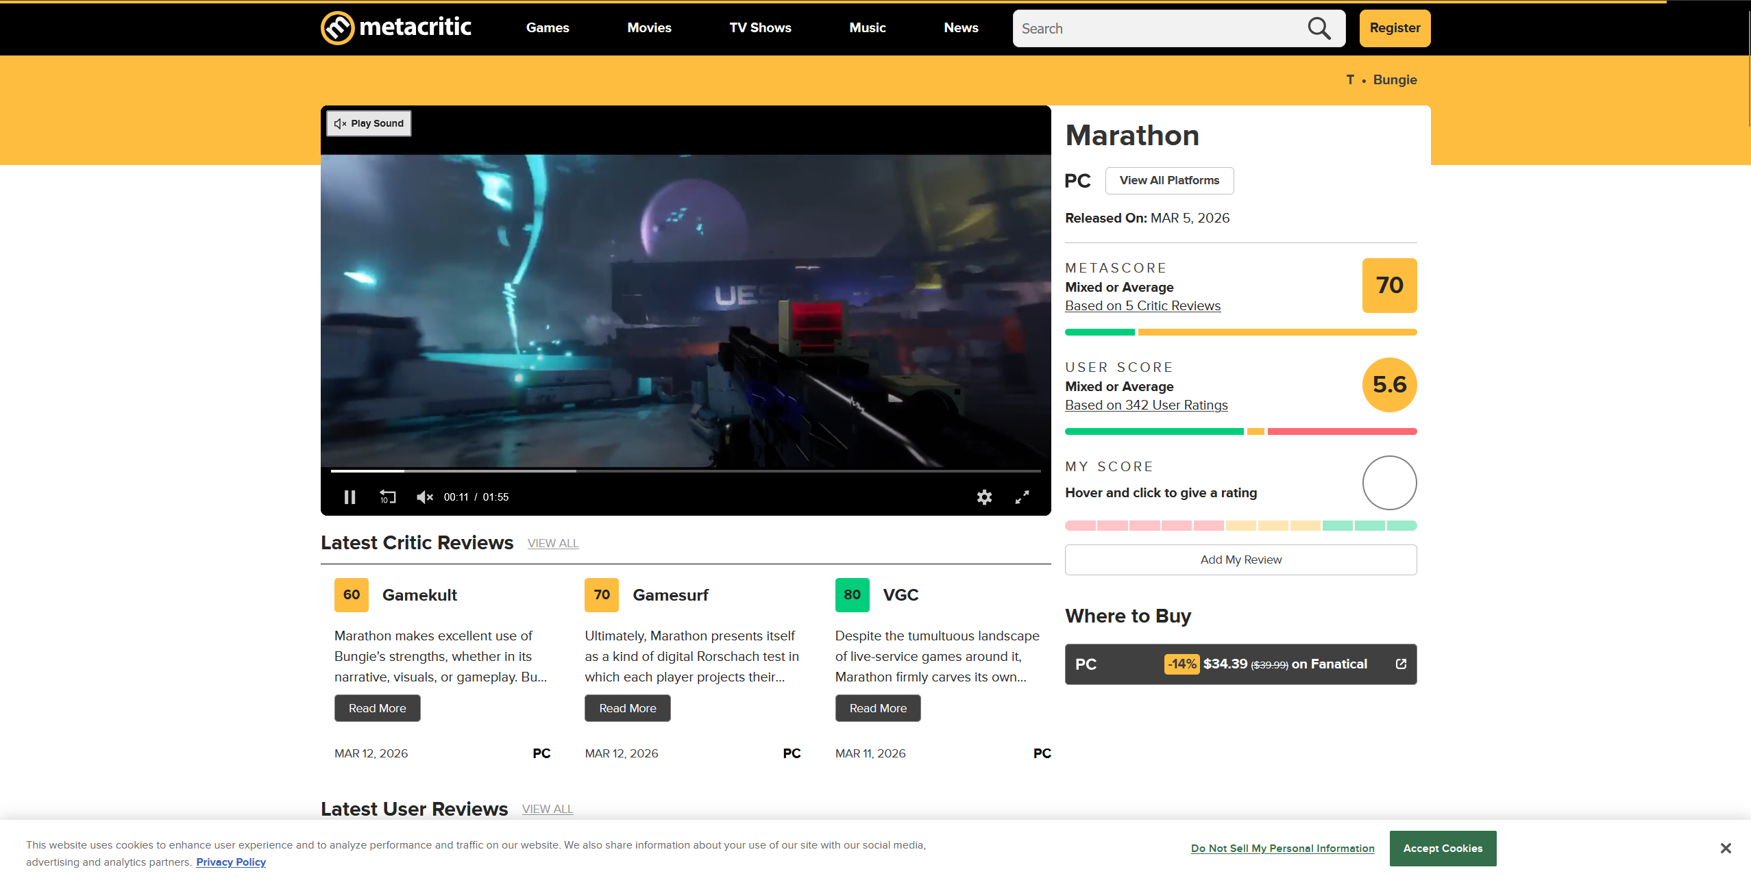Viewport: 1751px width, 878px height.
Task: Rewind video 10 seconds
Action: click(x=388, y=497)
